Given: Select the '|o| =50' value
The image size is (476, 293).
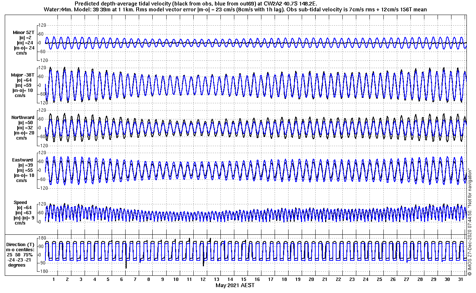Looking at the screenshot, I should coord(26,123).
